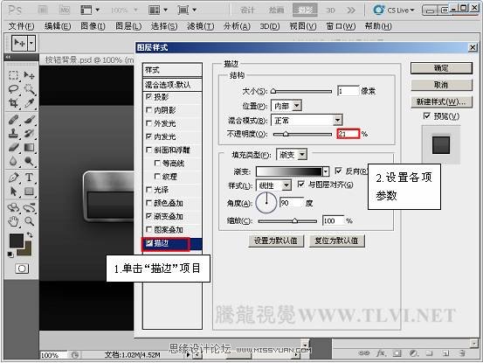Toggle 反向 reverse gradient checkbox

[338, 171]
